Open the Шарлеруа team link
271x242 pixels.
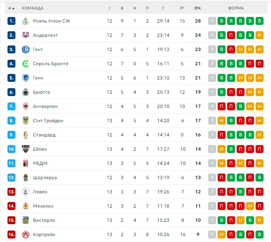click(x=45, y=178)
